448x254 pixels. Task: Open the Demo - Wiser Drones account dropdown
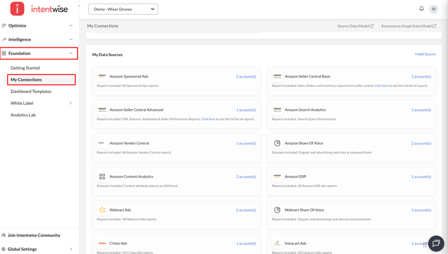click(123, 9)
